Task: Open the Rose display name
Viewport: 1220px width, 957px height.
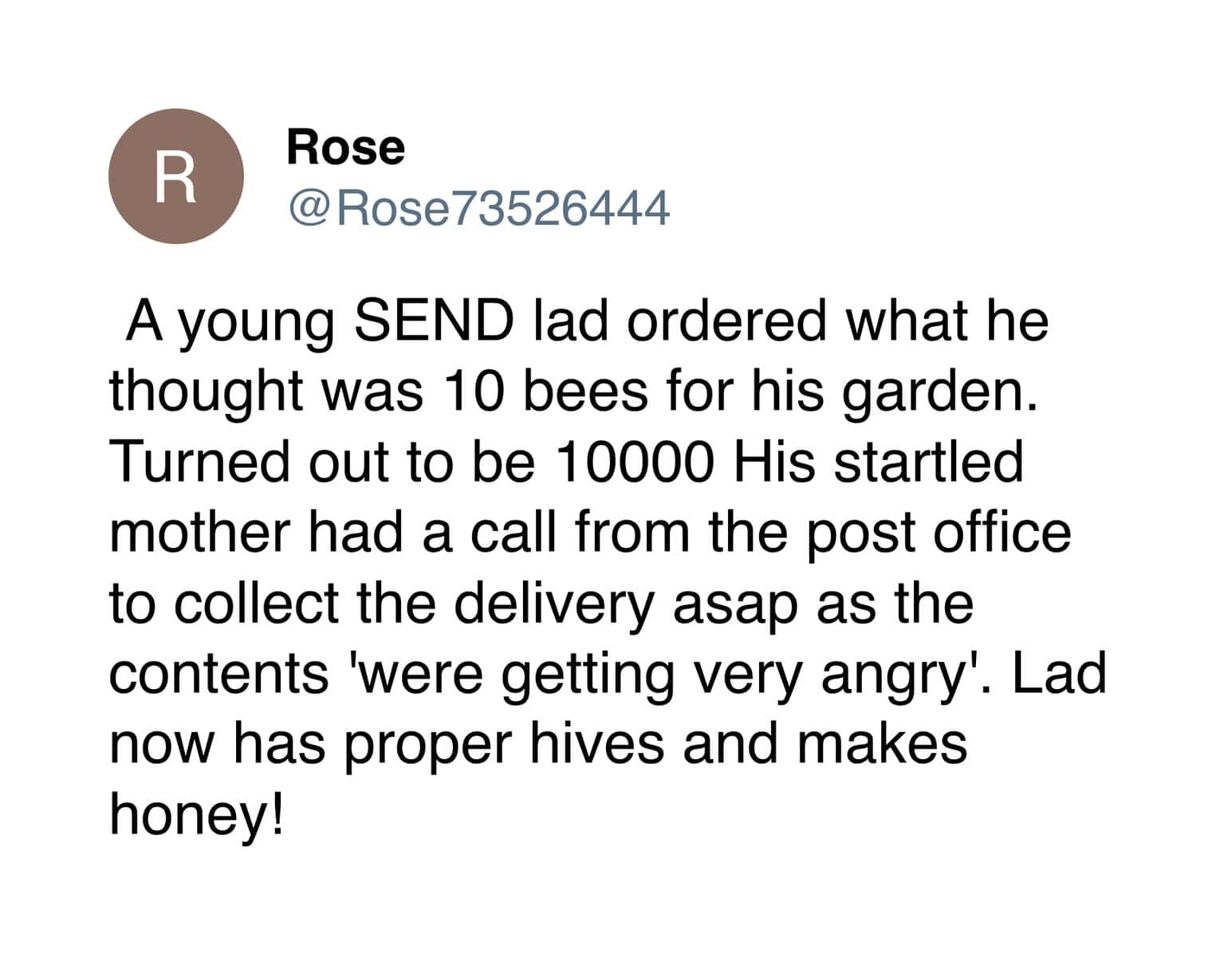Action: 345,148
